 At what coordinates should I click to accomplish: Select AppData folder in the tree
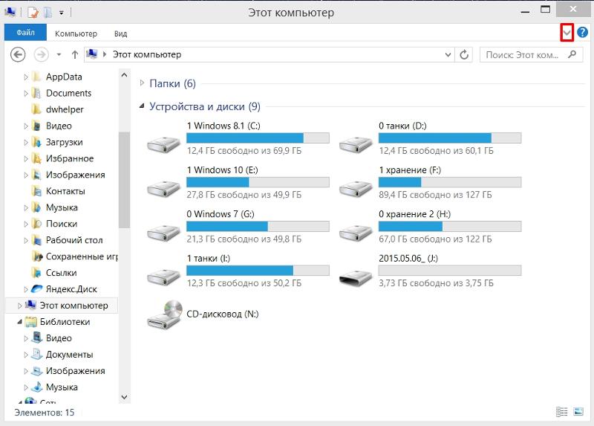coord(64,77)
